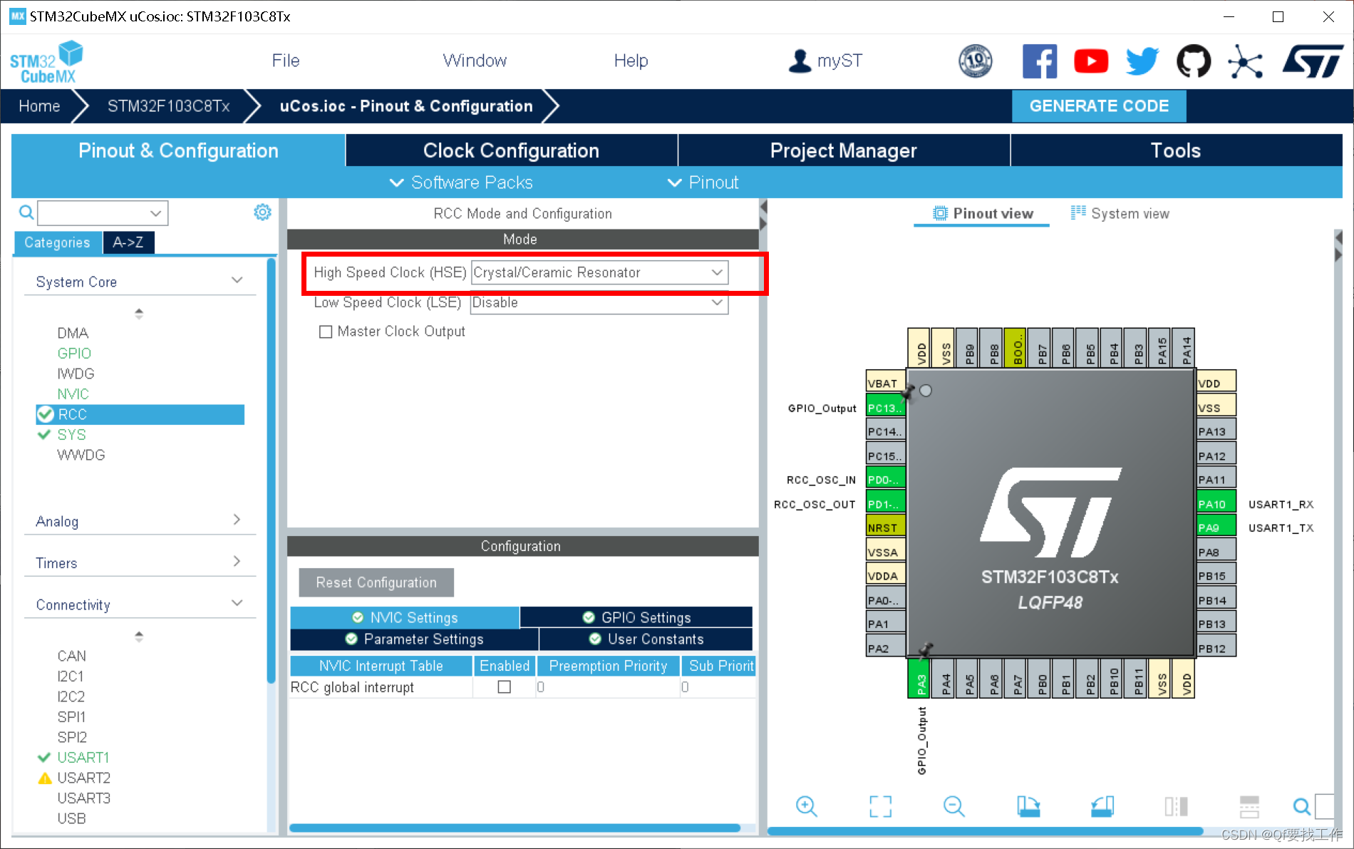Viewport: 1354px width, 849px height.
Task: Click the ST logo in header
Action: click(1313, 61)
